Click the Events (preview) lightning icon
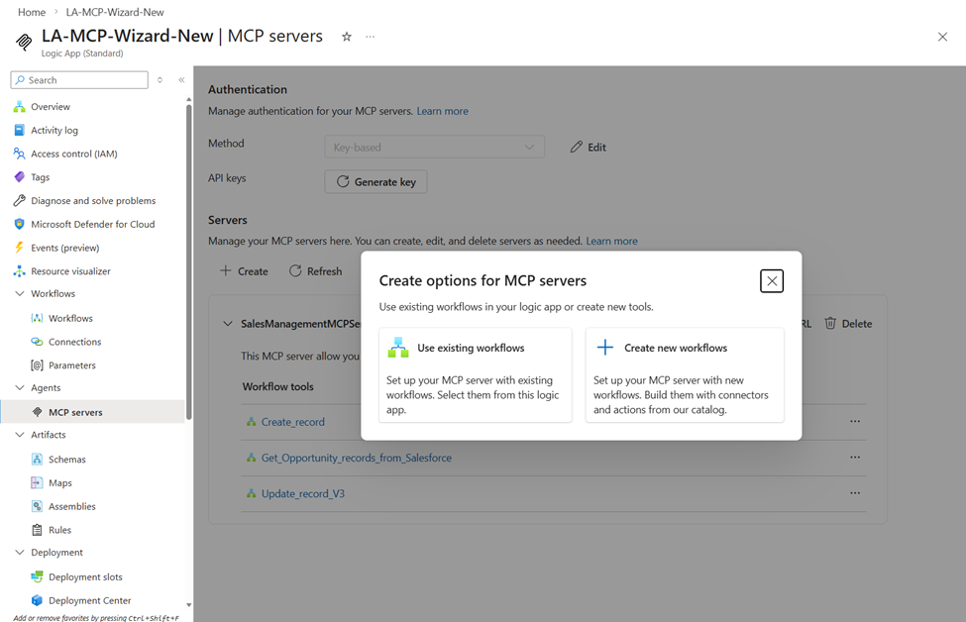Viewport: 966px width, 622px height. pyautogui.click(x=19, y=248)
